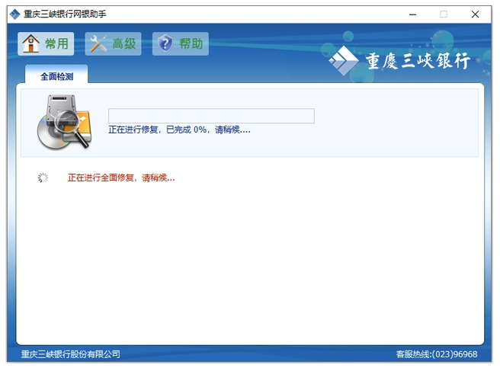Click text 正在进行修复，已完成 0%
This screenshot has width=500, height=368.
pyautogui.click(x=157, y=130)
